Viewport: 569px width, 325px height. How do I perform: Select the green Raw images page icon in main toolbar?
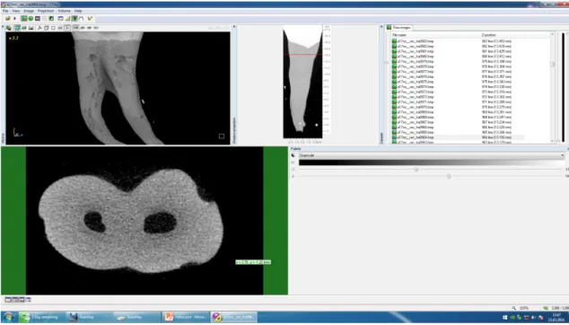point(24,19)
